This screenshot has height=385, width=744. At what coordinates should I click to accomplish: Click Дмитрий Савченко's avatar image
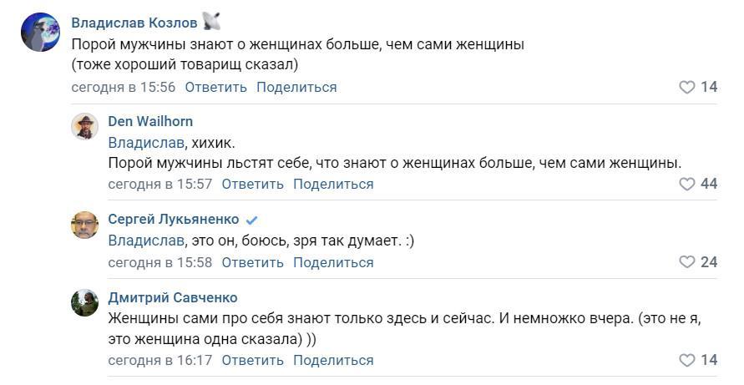click(85, 303)
